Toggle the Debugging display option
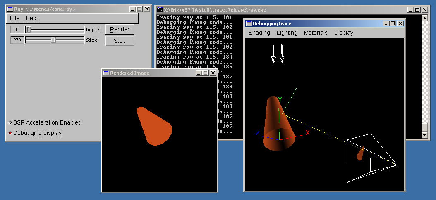The width and height of the screenshot is (436, 200). [10, 133]
